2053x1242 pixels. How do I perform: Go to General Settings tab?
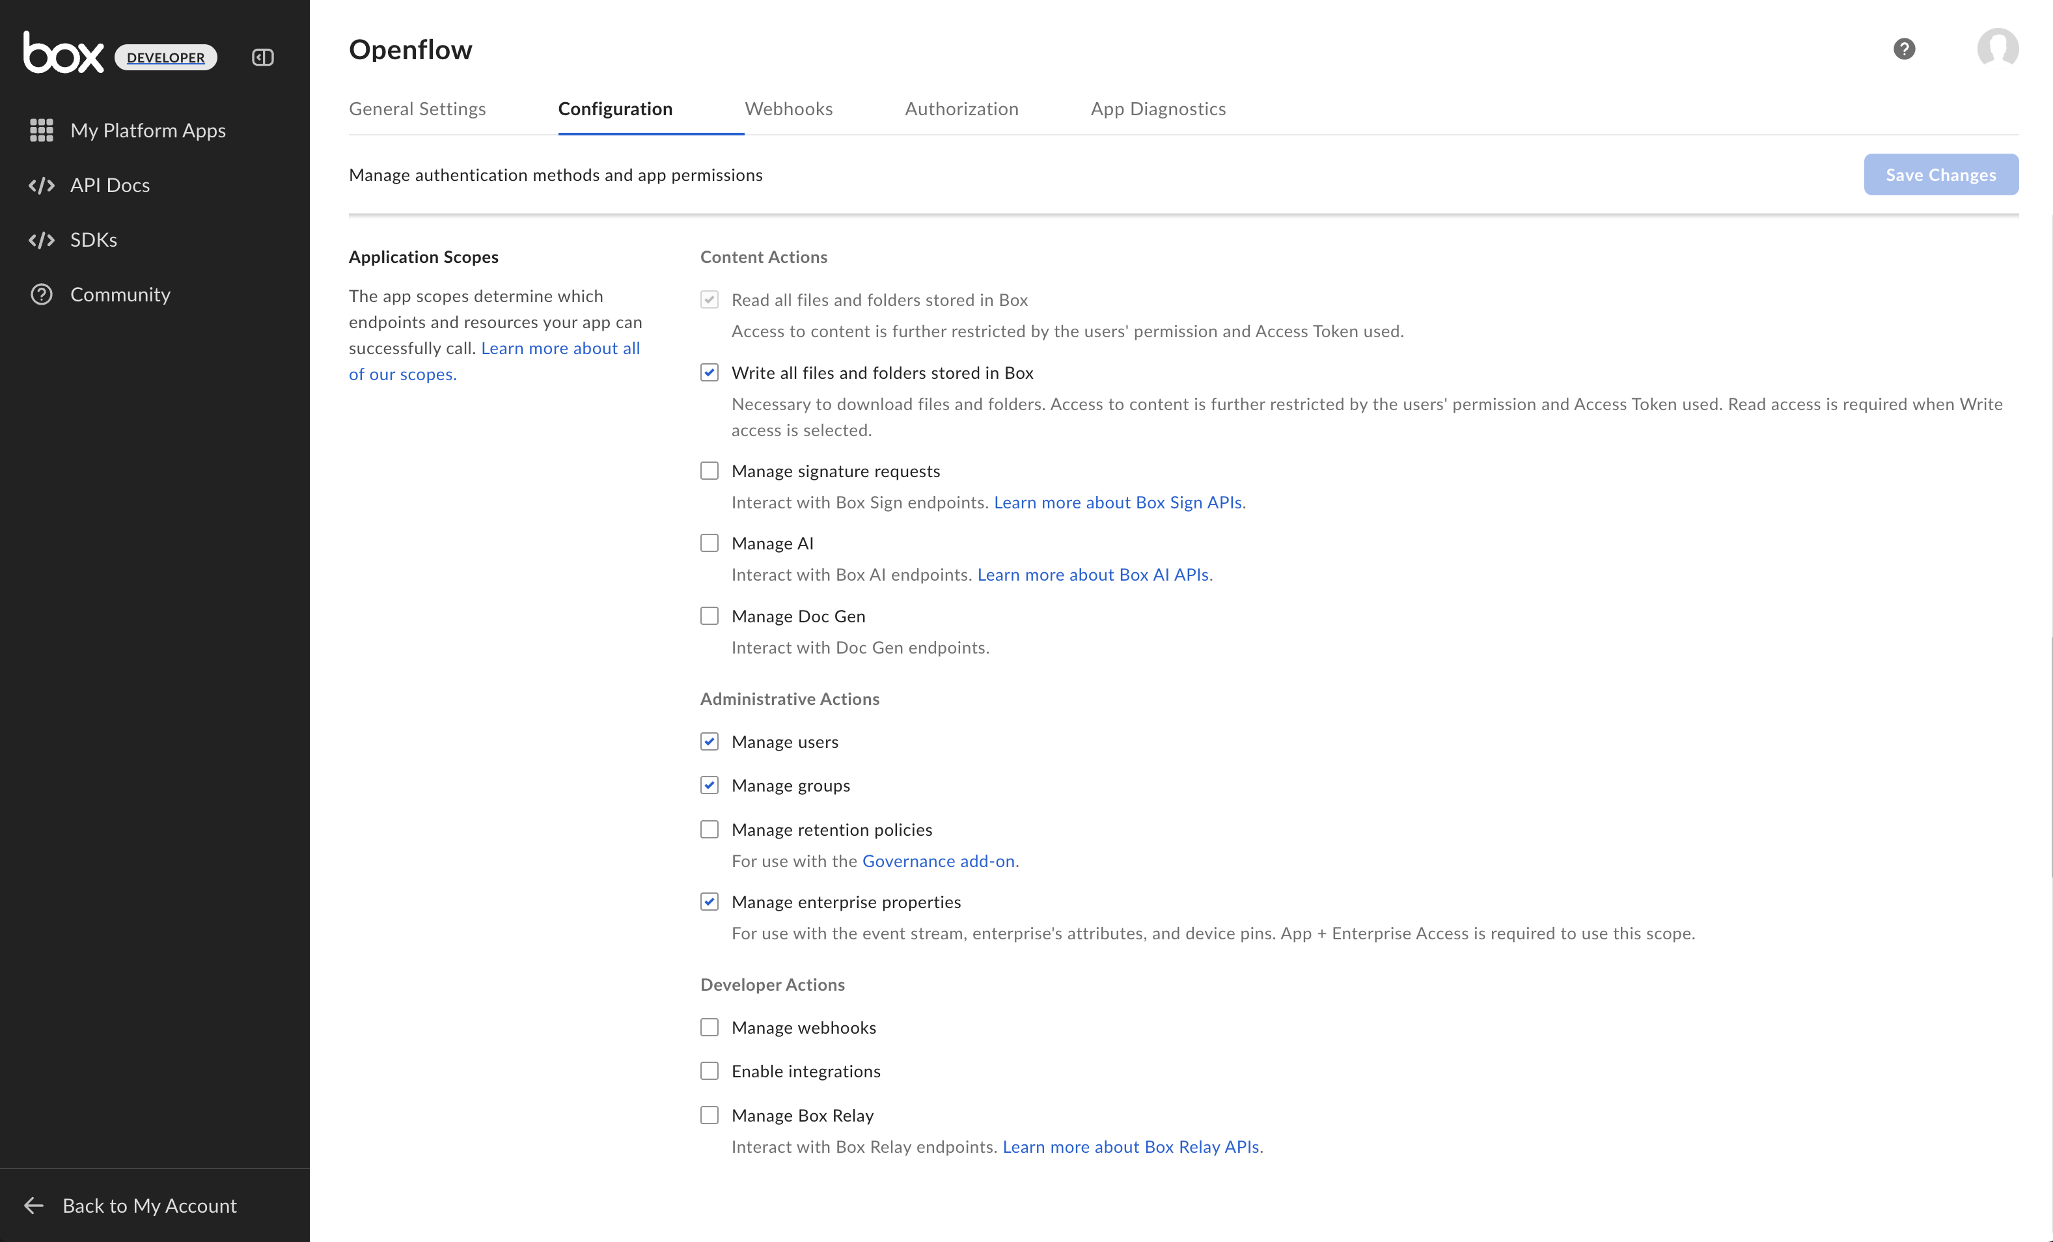(417, 108)
